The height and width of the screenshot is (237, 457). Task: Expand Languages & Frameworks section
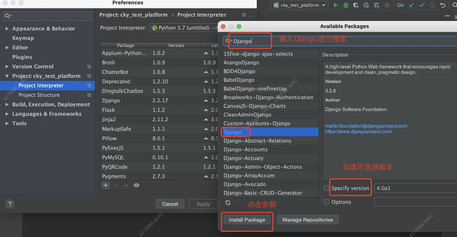pyautogui.click(x=7, y=114)
